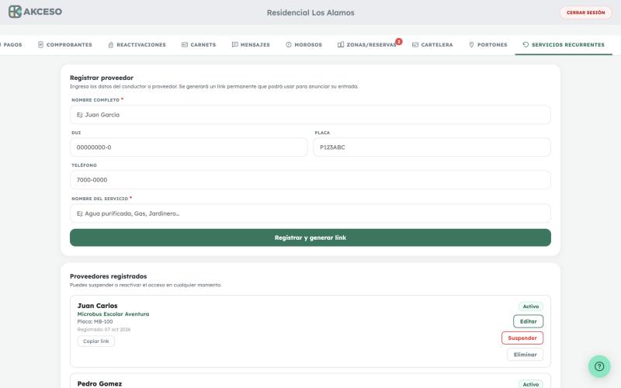The height and width of the screenshot is (388, 621).
Task: Open the Carnets tab
Action: [199, 45]
